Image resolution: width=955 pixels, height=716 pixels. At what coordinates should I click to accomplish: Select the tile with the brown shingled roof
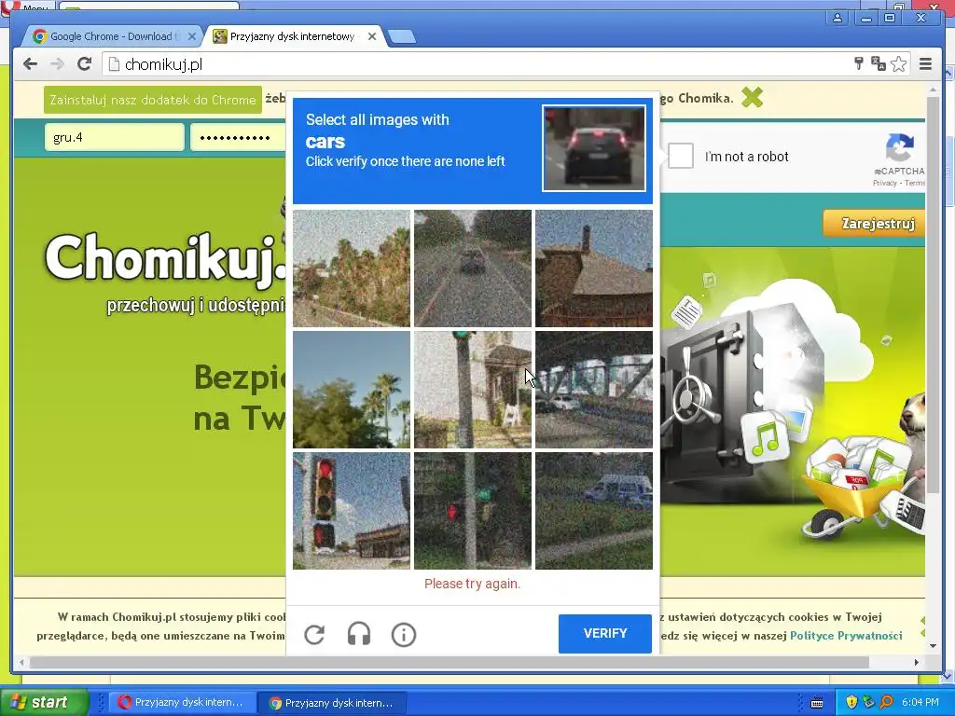pyautogui.click(x=594, y=268)
